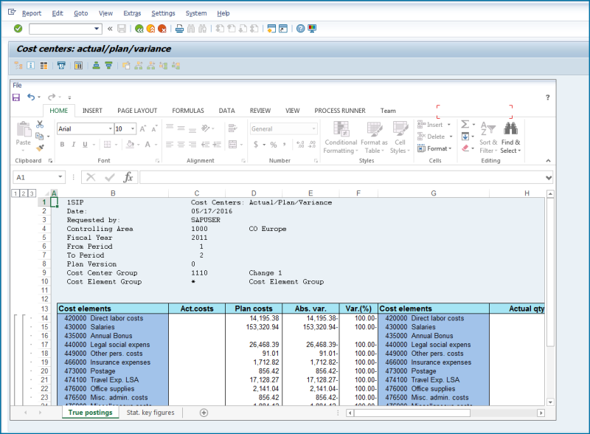Click the Cut scissors icon
This screenshot has height=434, width=590.
pos(38,125)
